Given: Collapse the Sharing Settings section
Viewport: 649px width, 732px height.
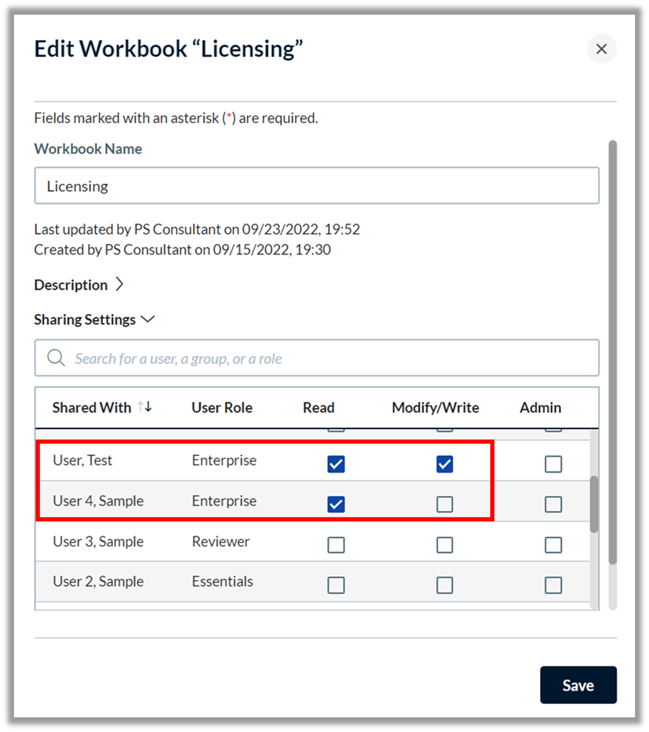Looking at the screenshot, I should pos(148,320).
